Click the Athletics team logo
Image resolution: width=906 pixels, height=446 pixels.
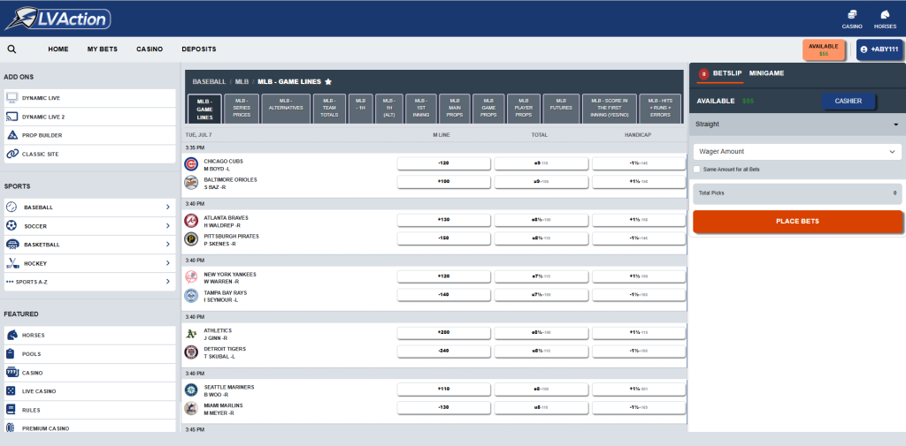(x=191, y=334)
